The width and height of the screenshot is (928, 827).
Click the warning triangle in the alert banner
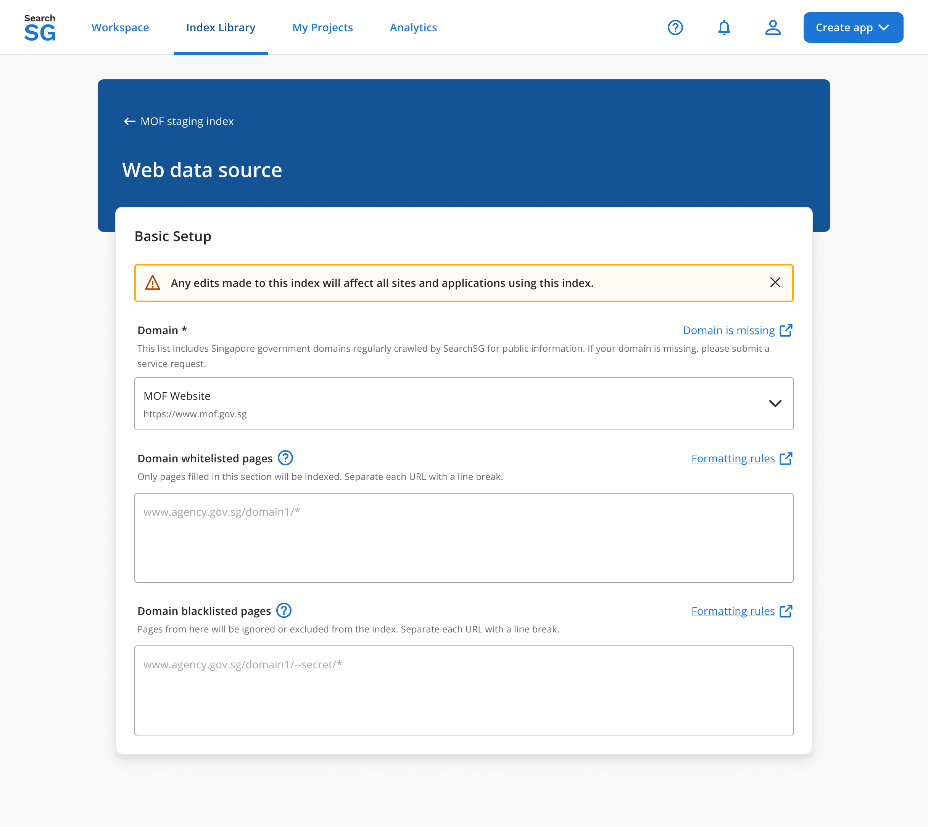click(x=153, y=282)
